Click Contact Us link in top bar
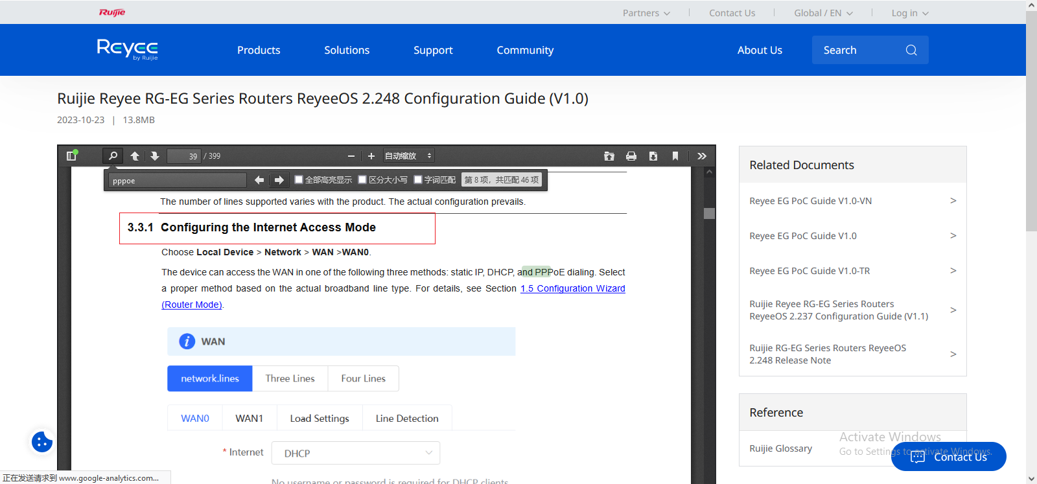The image size is (1037, 484). pyautogui.click(x=732, y=13)
